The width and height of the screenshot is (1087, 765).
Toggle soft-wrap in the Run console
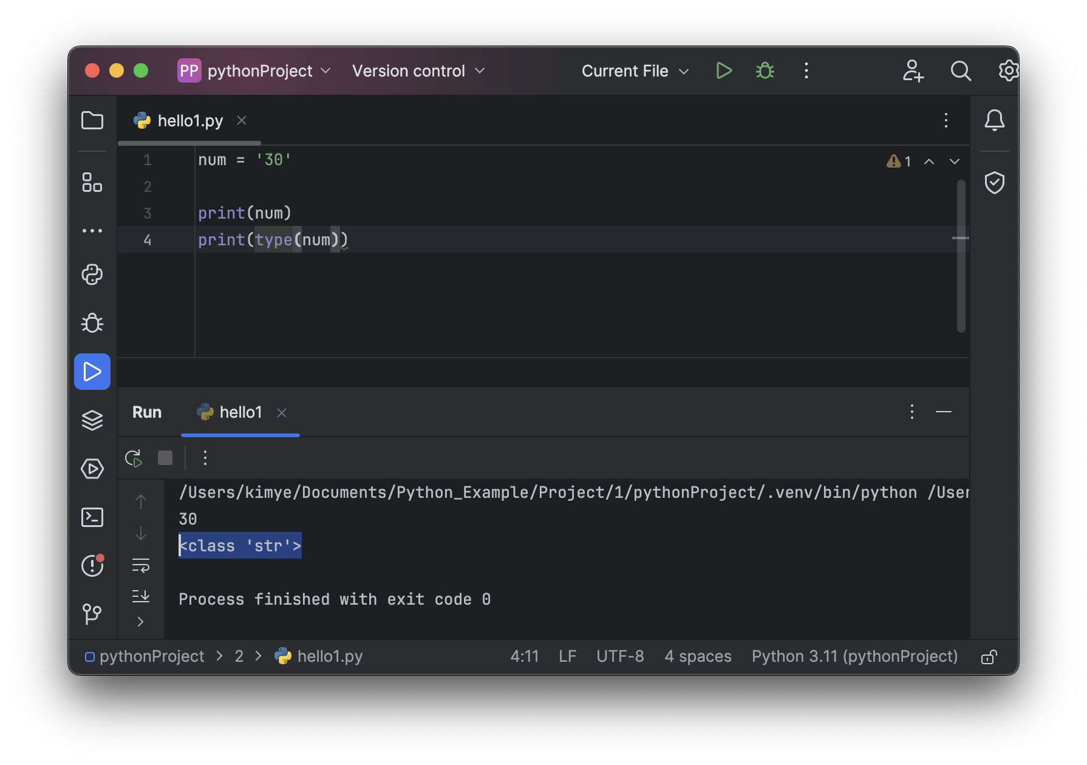(141, 566)
